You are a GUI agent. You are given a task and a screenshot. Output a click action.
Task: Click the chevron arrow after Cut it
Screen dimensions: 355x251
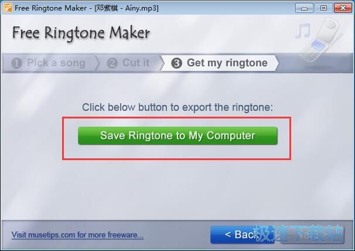click(x=162, y=63)
